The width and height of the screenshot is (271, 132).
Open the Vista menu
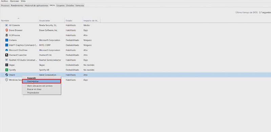point(23,1)
